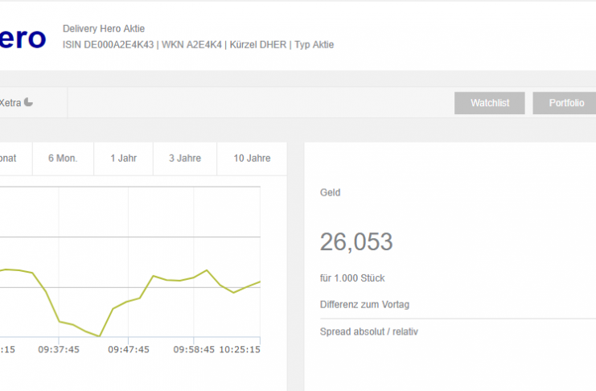Screen dimensions: 596x391
Task: Click the Spread absolut / relativ label
Action: pos(369,331)
